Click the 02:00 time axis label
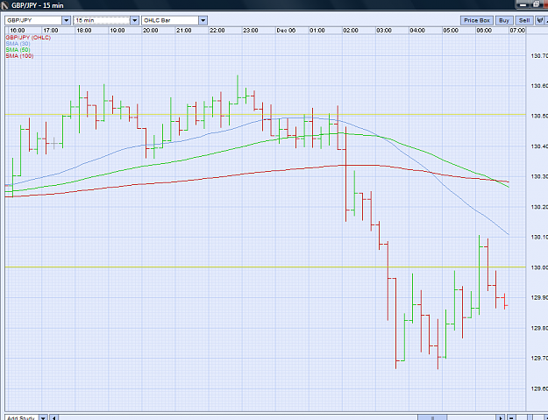The image size is (548, 420). pyautogui.click(x=351, y=31)
